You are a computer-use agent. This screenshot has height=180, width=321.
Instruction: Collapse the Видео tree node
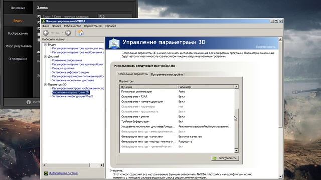tap(45, 44)
